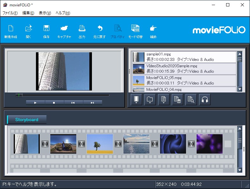Open the filmstrip video import dropdown button

(136, 99)
